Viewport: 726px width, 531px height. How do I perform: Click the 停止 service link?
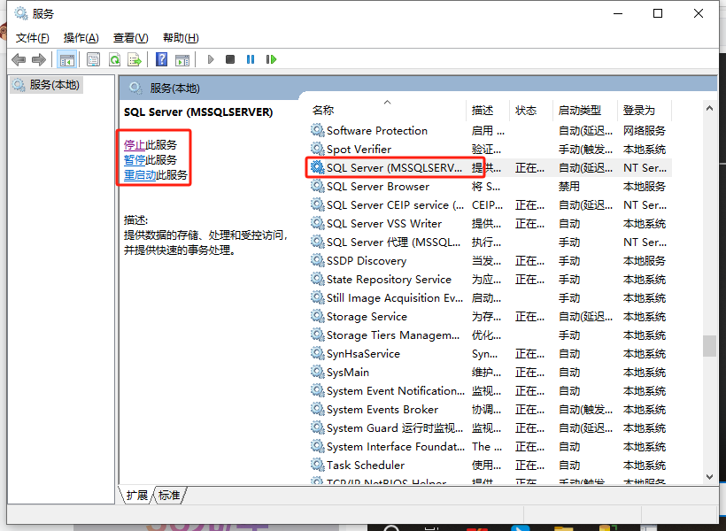coord(135,145)
